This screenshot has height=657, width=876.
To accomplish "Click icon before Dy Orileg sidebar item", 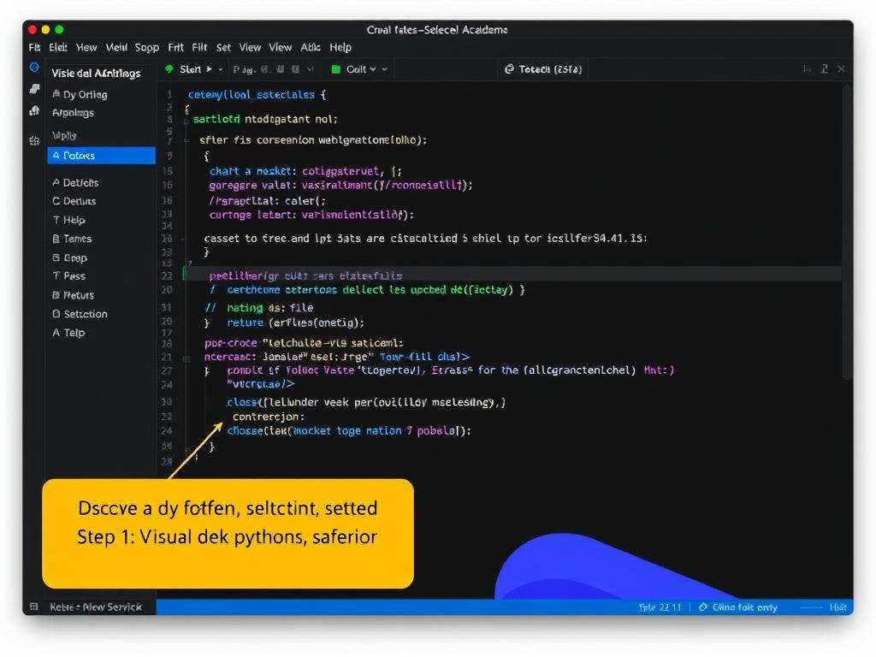I will click(56, 94).
